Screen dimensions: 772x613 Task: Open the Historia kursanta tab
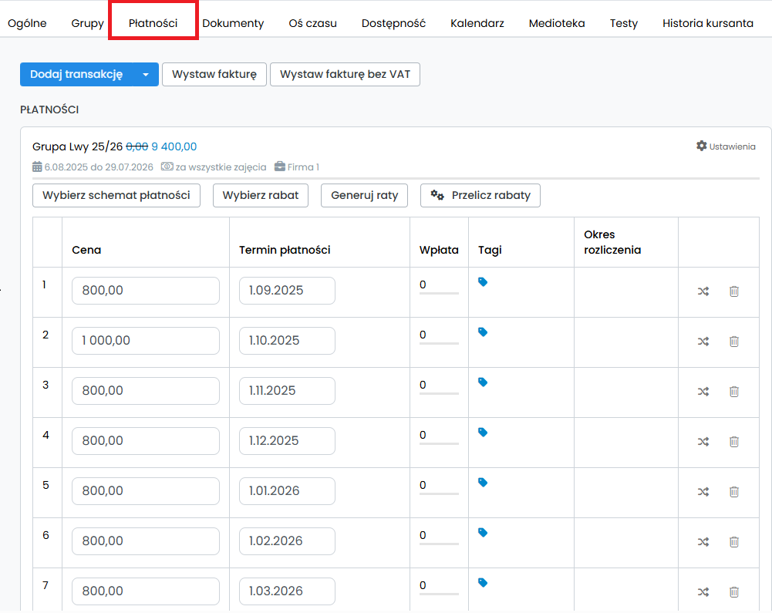[x=707, y=23]
